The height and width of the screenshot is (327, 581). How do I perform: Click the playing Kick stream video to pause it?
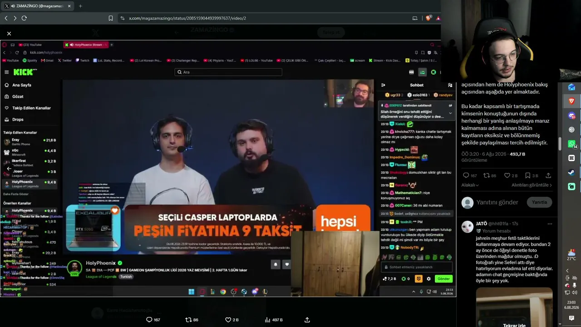218,166
